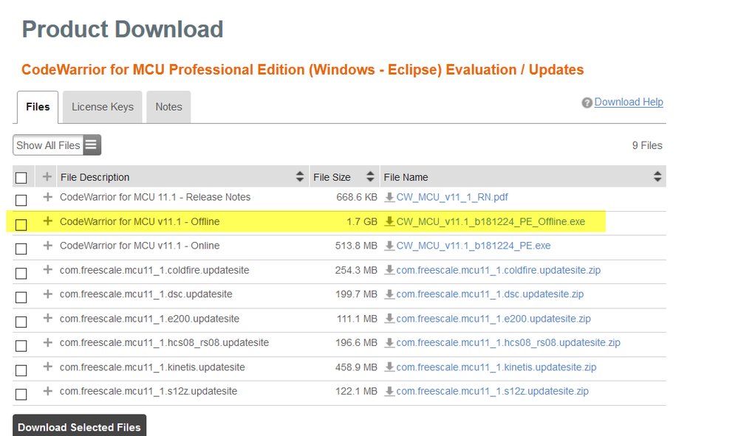Check the kinetis.updatesite row checkbox
The width and height of the screenshot is (738, 436).
21,370
